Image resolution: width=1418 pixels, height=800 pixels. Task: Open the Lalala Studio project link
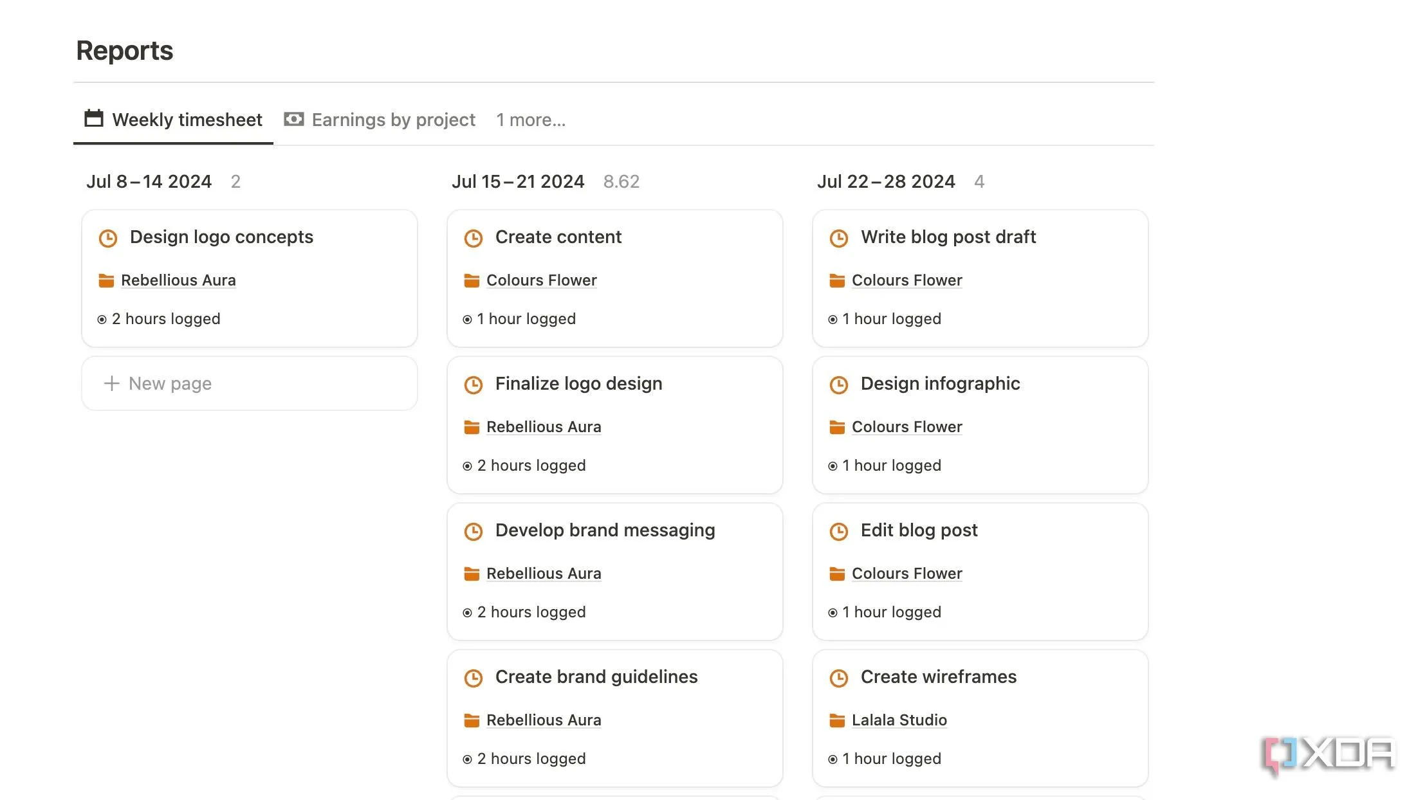coord(899,720)
